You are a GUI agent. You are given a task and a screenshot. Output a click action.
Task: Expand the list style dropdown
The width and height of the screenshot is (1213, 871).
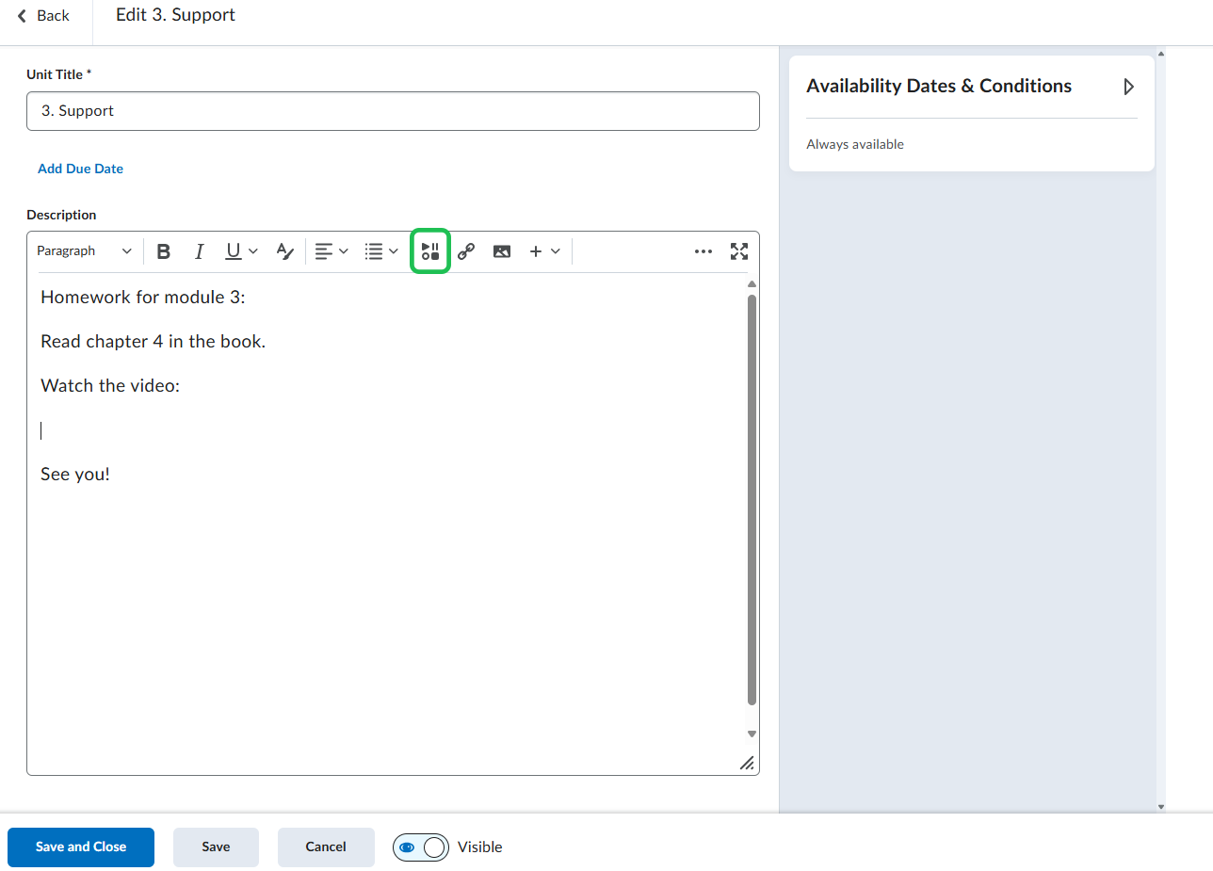[x=381, y=251]
